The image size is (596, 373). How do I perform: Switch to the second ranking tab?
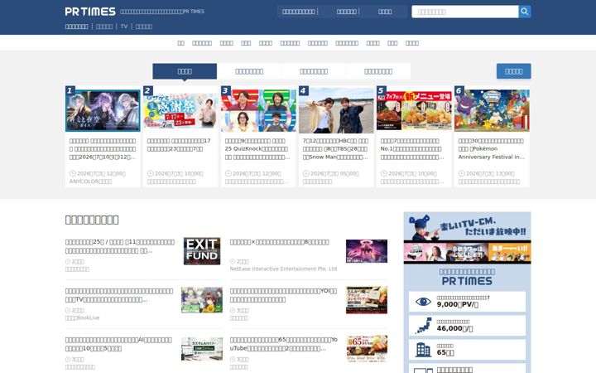coord(249,71)
